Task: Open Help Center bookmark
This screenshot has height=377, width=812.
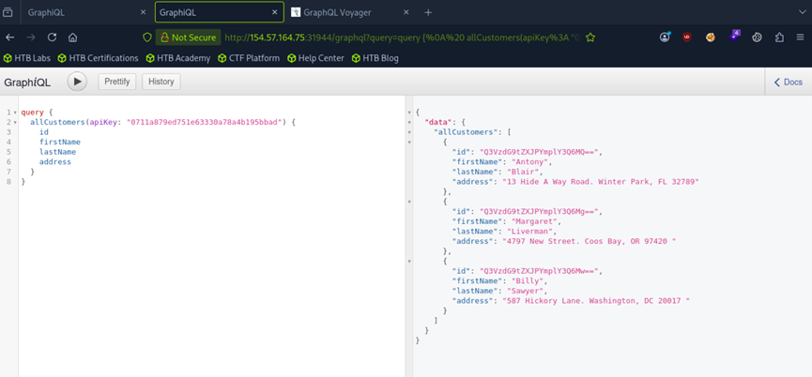Action: point(315,58)
